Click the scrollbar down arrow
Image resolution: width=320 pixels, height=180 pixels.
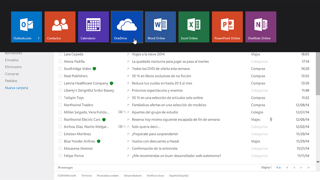pyautogui.click(x=318, y=162)
